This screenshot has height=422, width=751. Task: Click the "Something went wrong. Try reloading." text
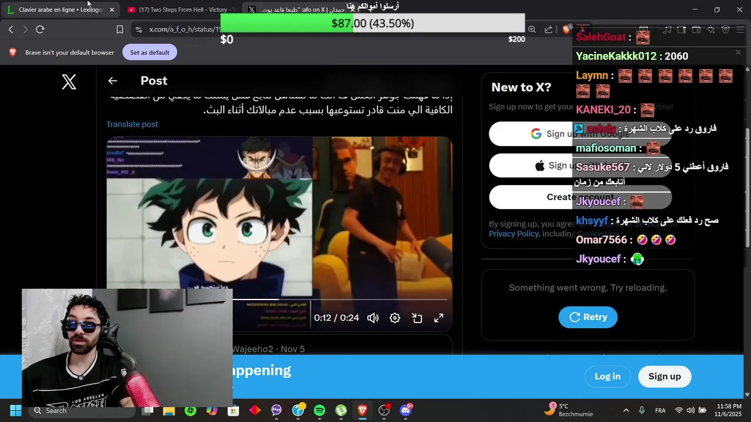tap(588, 288)
